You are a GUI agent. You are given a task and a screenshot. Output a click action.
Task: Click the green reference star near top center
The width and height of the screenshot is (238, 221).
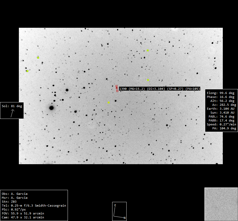point(147,50)
